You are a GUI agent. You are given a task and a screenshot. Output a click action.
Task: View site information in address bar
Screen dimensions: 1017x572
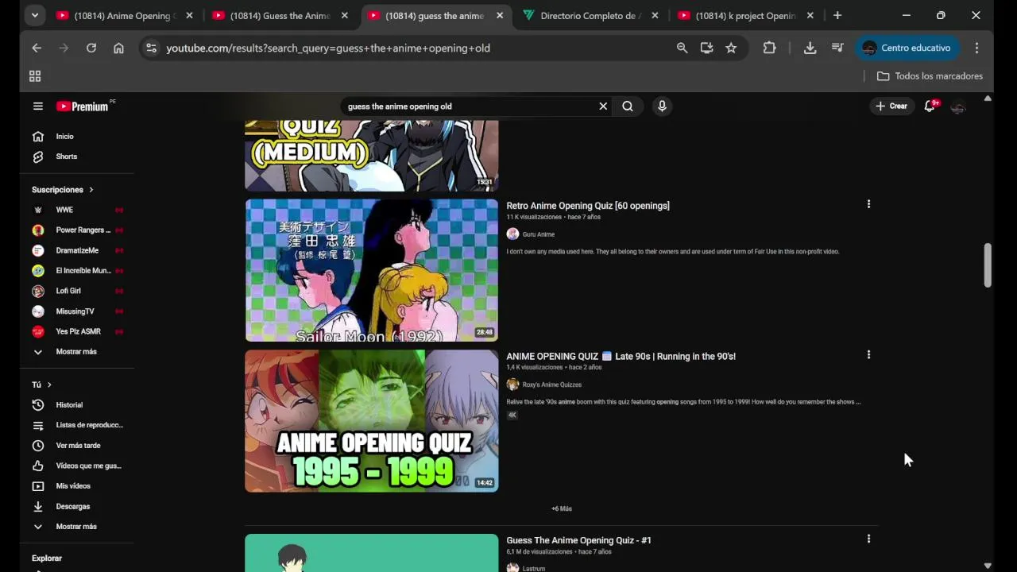pyautogui.click(x=152, y=48)
